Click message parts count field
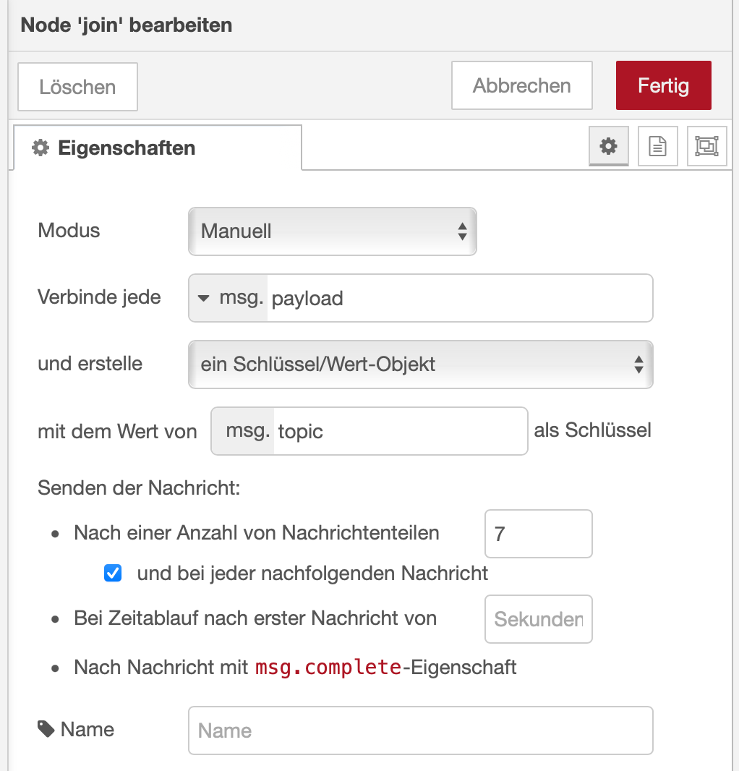The height and width of the screenshot is (771, 739). pyautogui.click(x=538, y=534)
